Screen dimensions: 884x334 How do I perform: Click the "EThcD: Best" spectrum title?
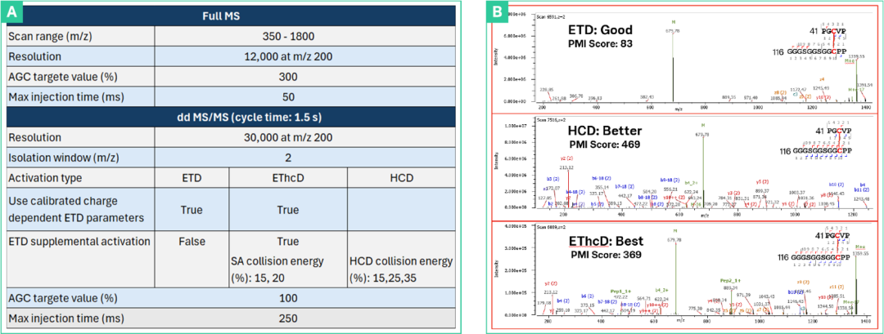[608, 243]
